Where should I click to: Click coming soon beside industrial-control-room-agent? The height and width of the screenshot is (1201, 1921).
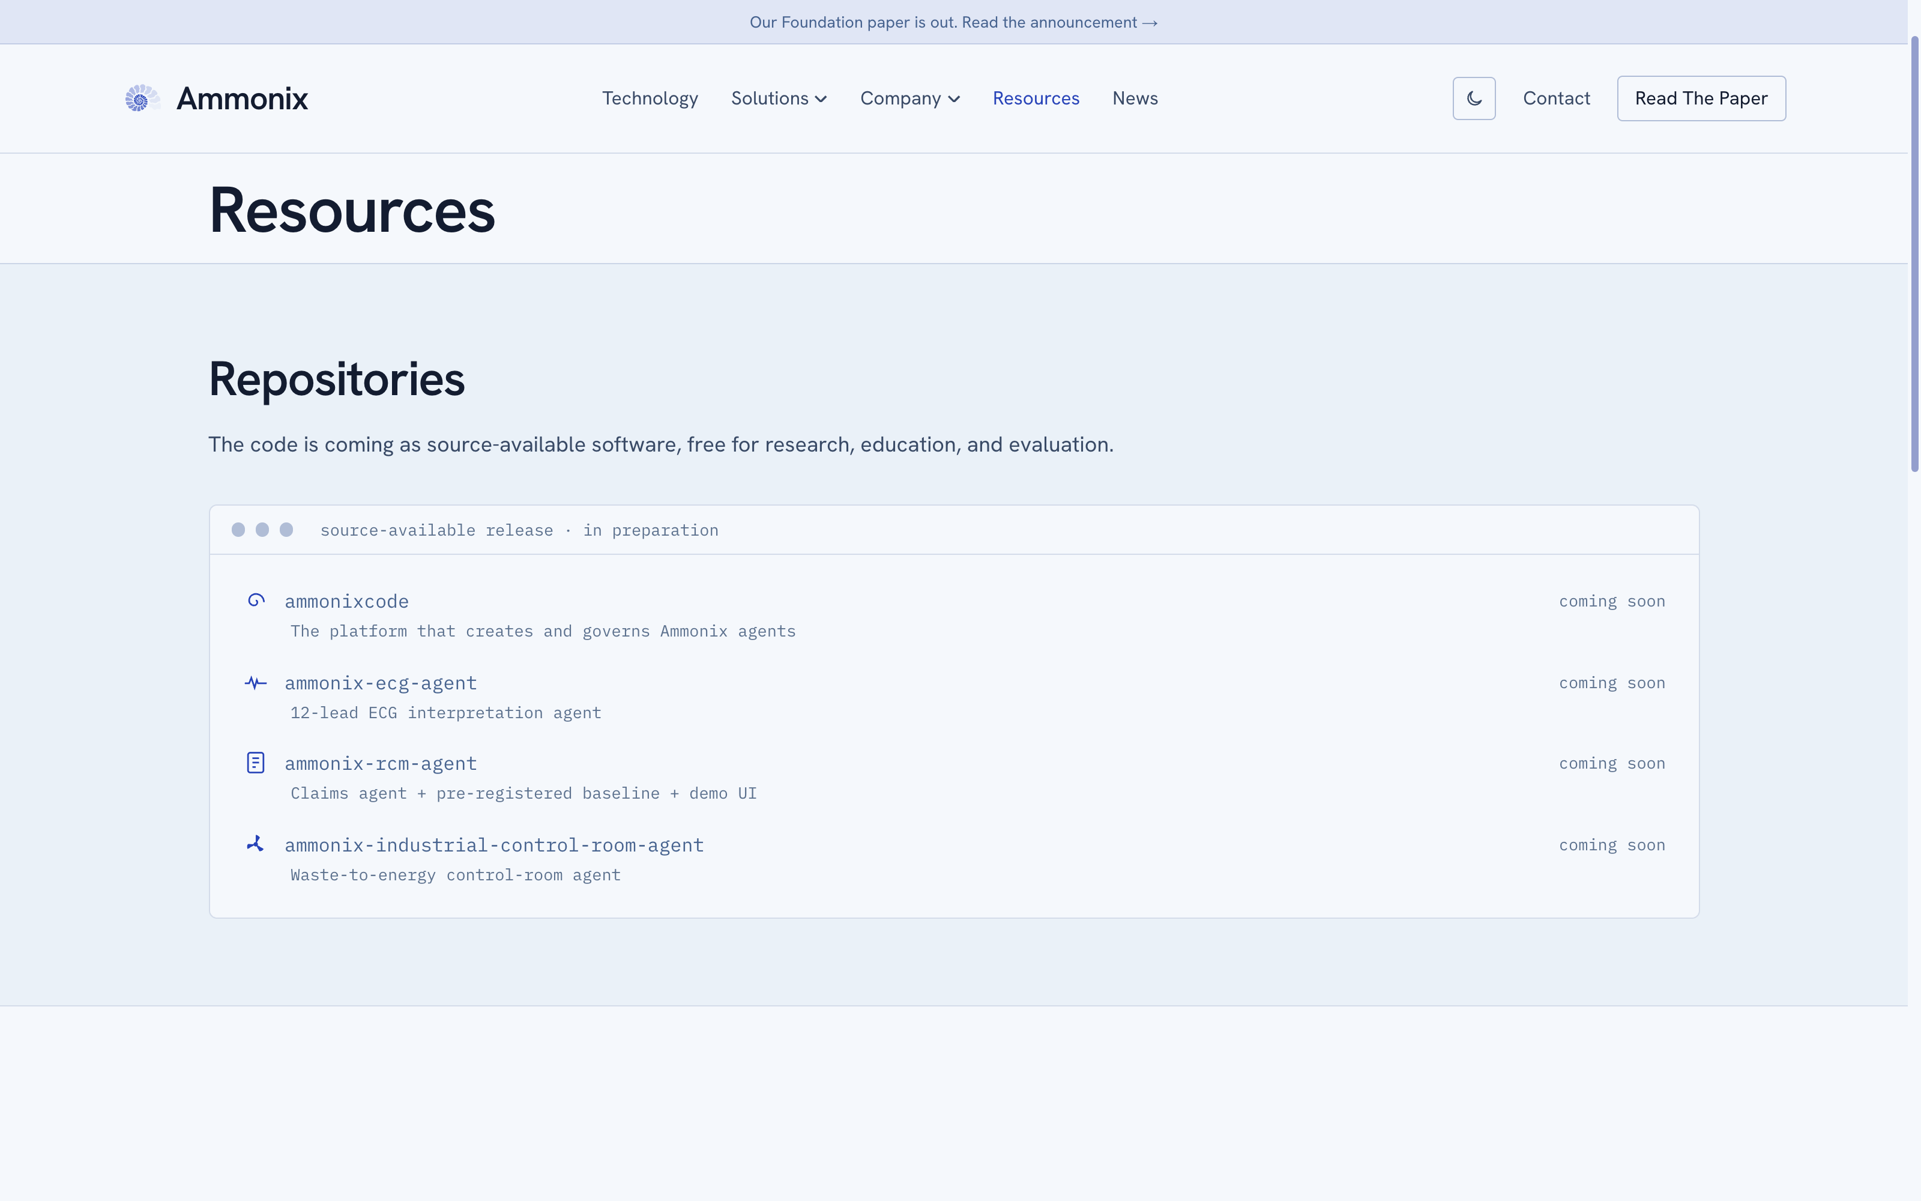pyautogui.click(x=1611, y=845)
